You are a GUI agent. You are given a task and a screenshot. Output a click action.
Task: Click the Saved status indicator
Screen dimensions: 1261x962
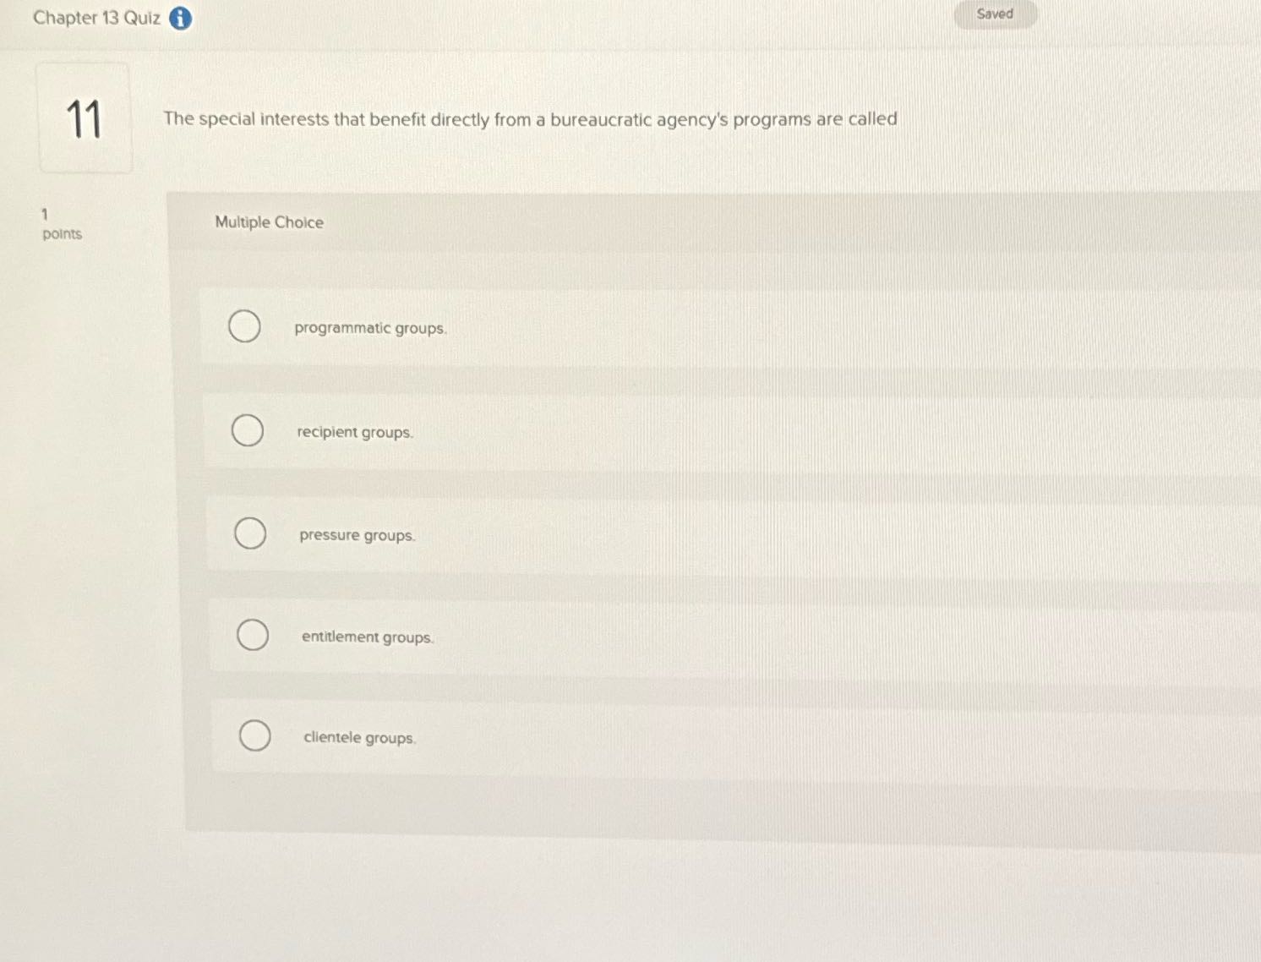pyautogui.click(x=994, y=14)
